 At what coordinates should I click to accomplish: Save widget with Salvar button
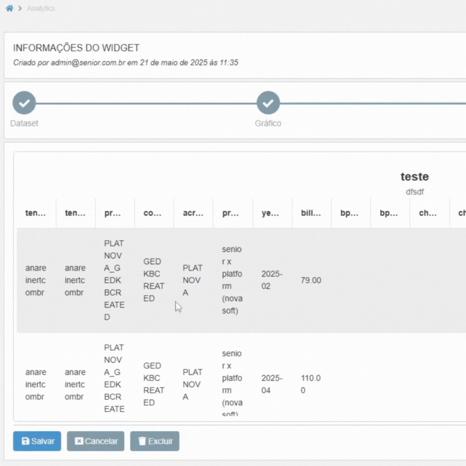click(x=37, y=441)
